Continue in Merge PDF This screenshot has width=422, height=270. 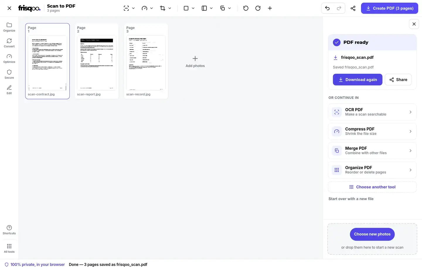[x=372, y=151]
